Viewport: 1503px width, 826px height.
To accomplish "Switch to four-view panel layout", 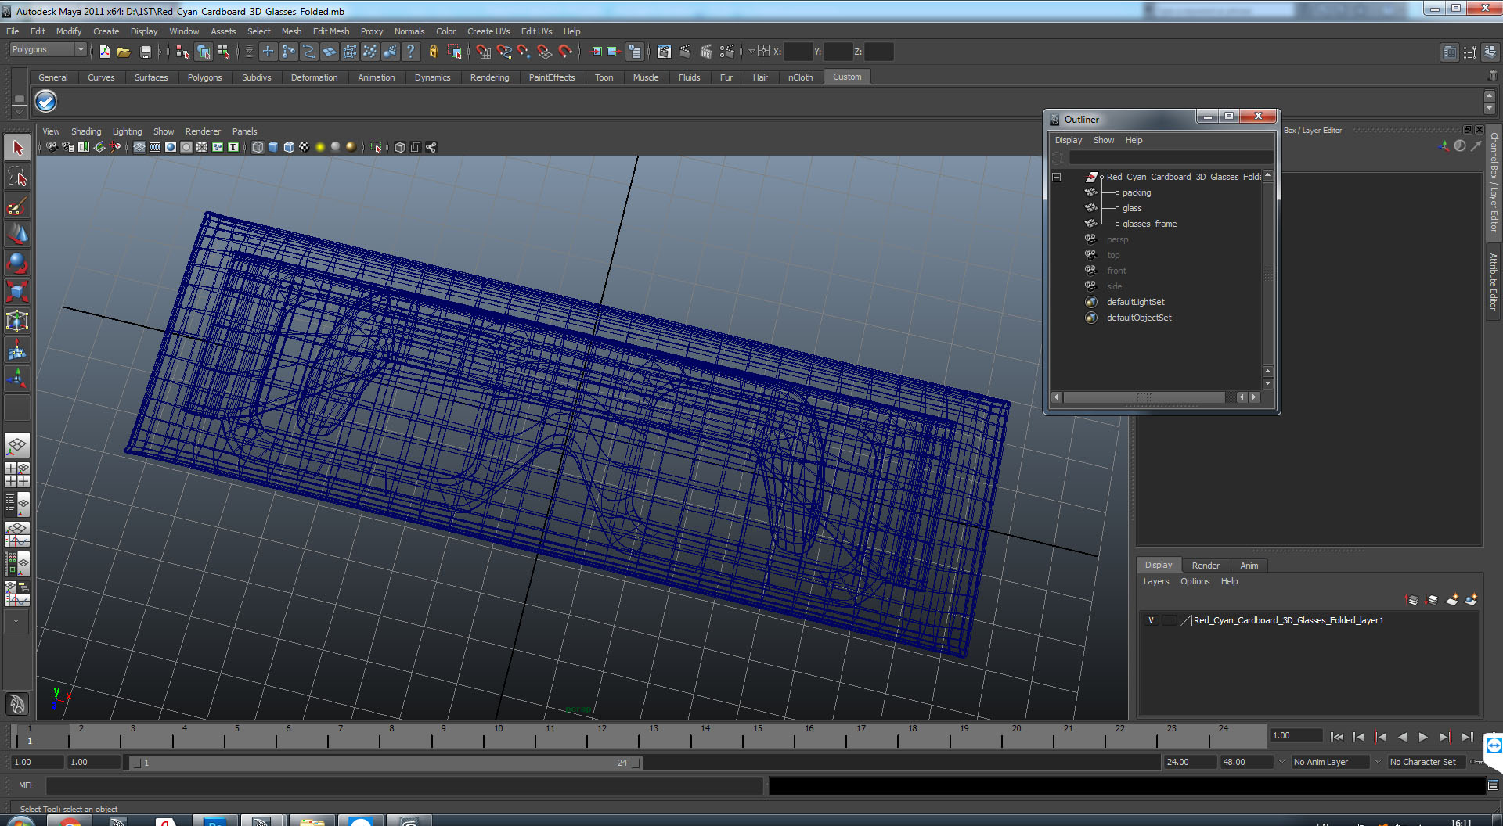I will tap(17, 474).
